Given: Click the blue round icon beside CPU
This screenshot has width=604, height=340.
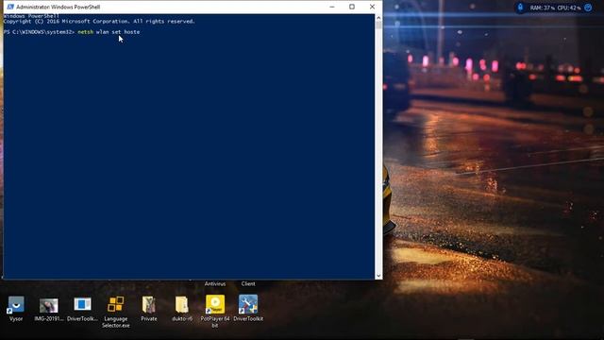Looking at the screenshot, I should click(x=588, y=8).
